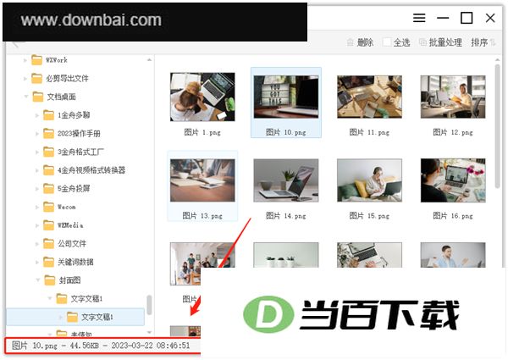Select the 图片 12.png thumbnail
The image size is (508, 360).
pyautogui.click(x=453, y=97)
